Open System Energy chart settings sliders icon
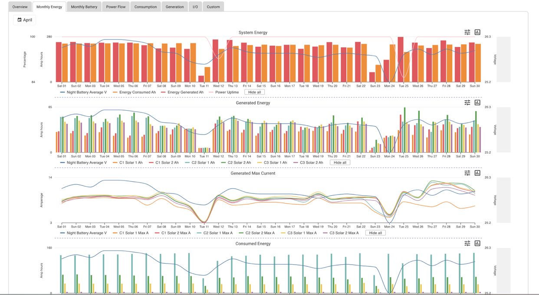 [467, 33]
